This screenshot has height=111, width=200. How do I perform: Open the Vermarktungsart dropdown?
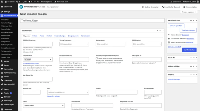tap(74, 44)
